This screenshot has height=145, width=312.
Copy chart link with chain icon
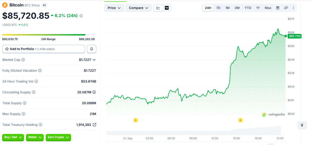point(286,8)
